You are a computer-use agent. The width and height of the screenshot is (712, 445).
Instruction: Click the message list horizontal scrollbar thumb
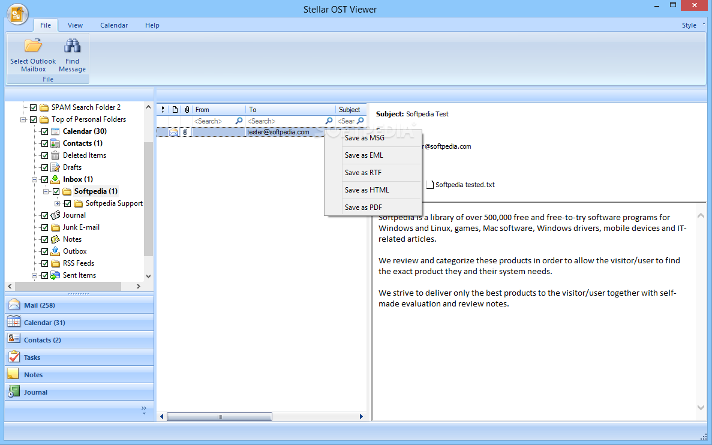pos(220,416)
